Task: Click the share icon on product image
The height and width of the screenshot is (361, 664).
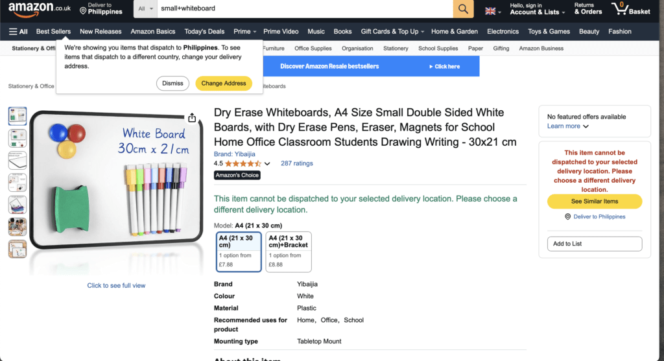Action: click(192, 118)
